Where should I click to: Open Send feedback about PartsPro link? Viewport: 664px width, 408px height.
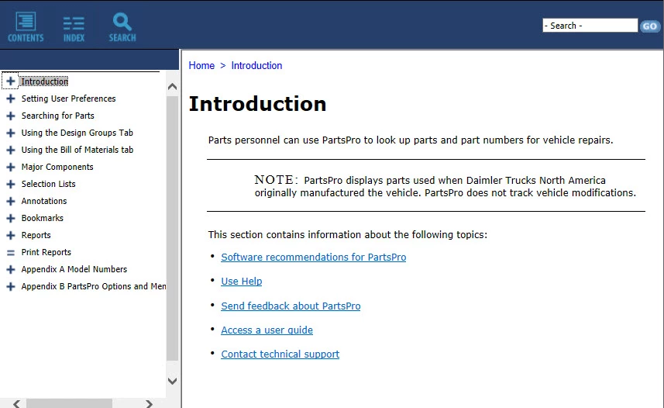click(x=291, y=306)
